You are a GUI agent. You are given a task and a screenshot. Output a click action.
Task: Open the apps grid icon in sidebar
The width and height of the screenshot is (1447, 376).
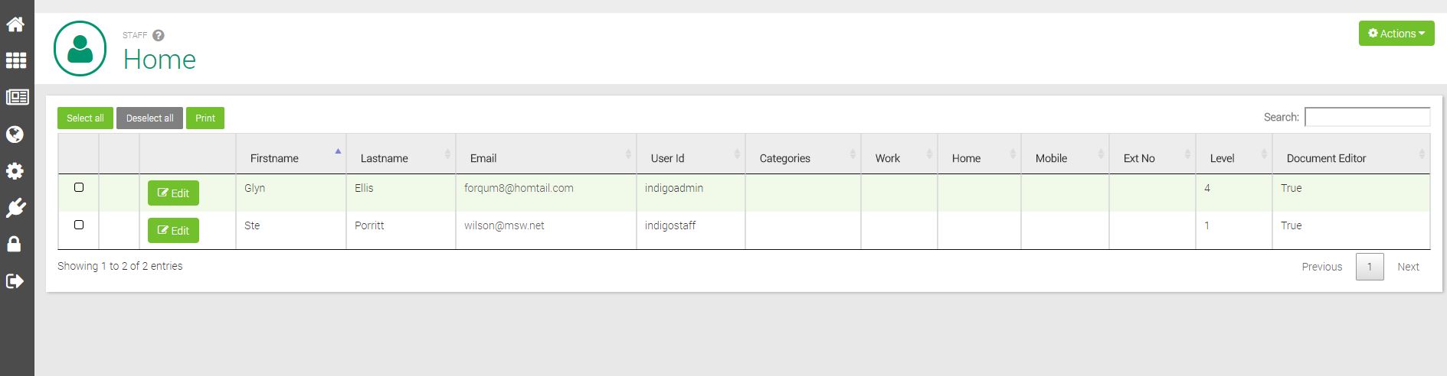[16, 60]
